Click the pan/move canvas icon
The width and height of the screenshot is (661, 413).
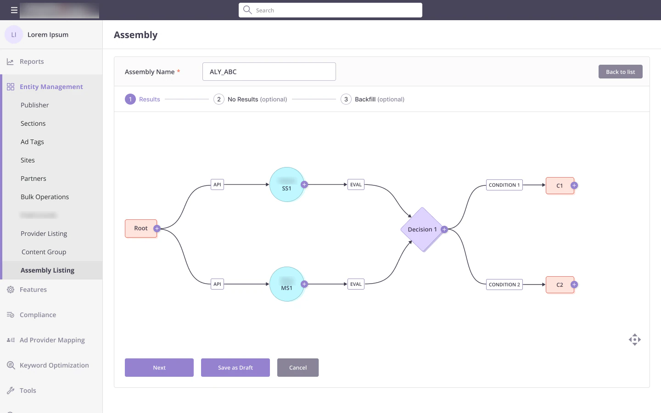click(634, 340)
